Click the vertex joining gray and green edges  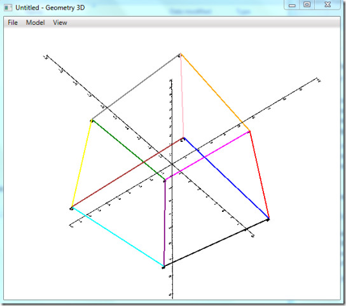[92, 120]
